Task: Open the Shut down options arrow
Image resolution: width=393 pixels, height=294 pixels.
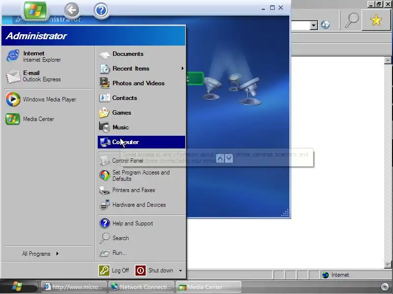Action: coord(180,270)
